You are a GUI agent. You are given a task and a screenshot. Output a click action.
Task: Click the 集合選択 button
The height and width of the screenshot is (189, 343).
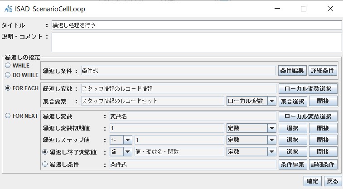293,101
